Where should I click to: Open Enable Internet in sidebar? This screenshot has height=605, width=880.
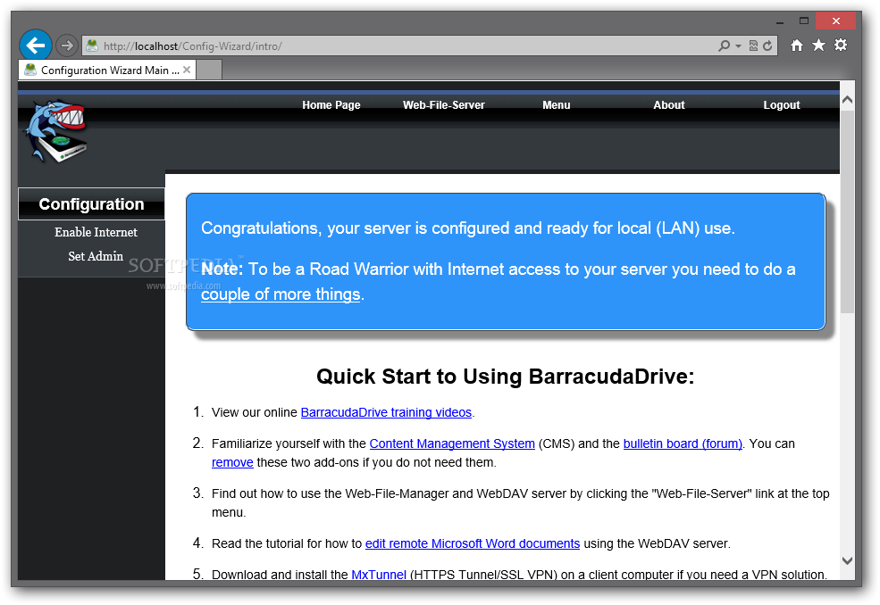[96, 232]
